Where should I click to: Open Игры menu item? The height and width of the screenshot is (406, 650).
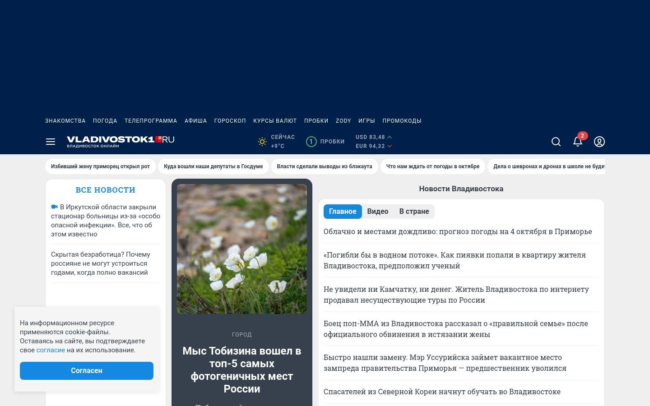pos(367,121)
